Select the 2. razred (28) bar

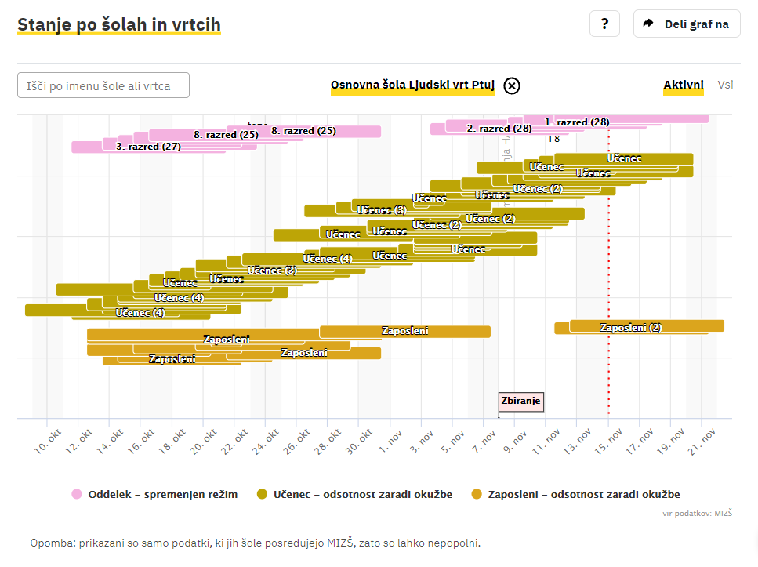pyautogui.click(x=499, y=128)
